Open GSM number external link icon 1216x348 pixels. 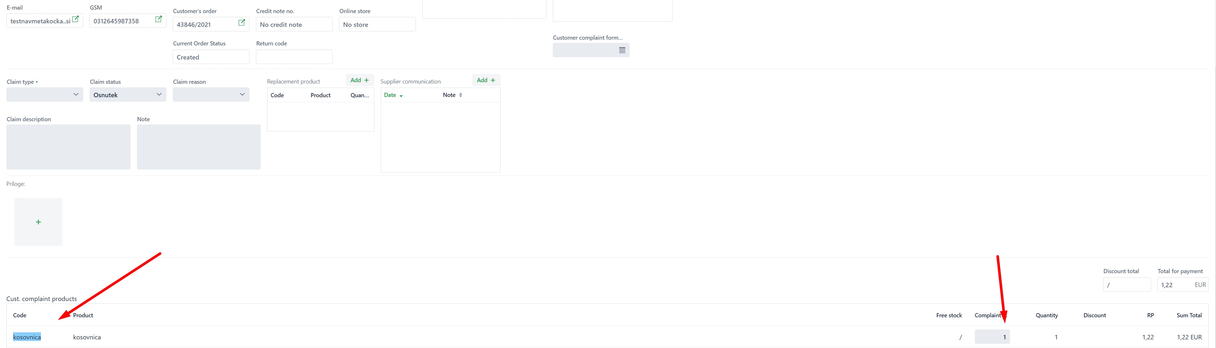point(159,20)
